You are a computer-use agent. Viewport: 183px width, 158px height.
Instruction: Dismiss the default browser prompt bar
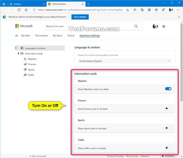click(x=179, y=17)
